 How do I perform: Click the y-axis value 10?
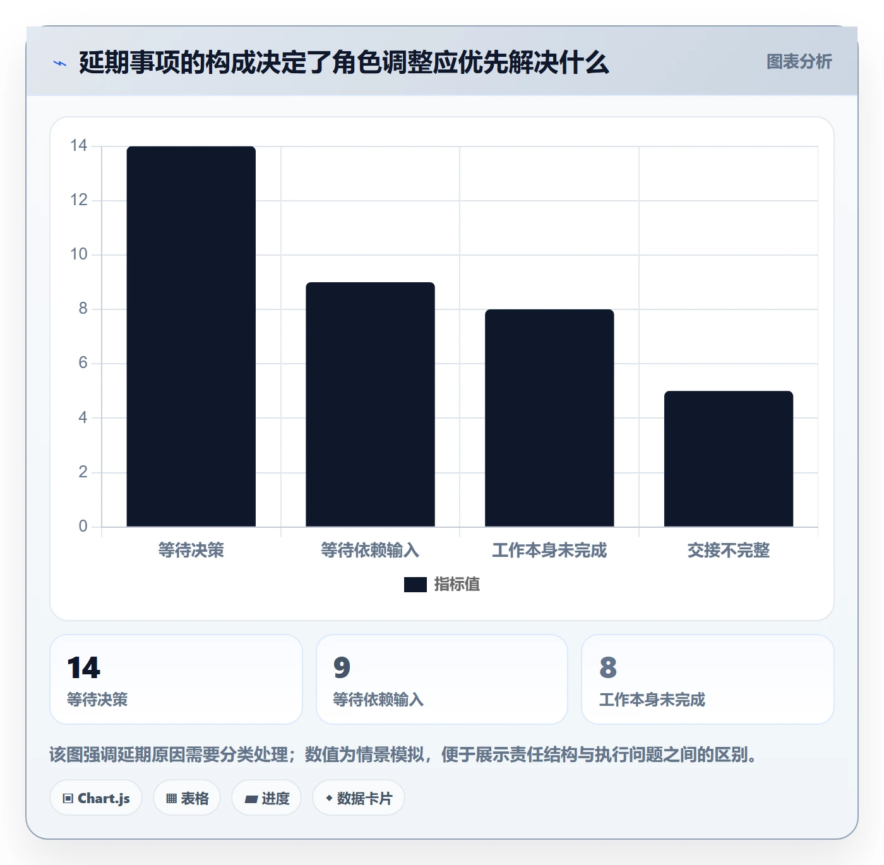[79, 254]
